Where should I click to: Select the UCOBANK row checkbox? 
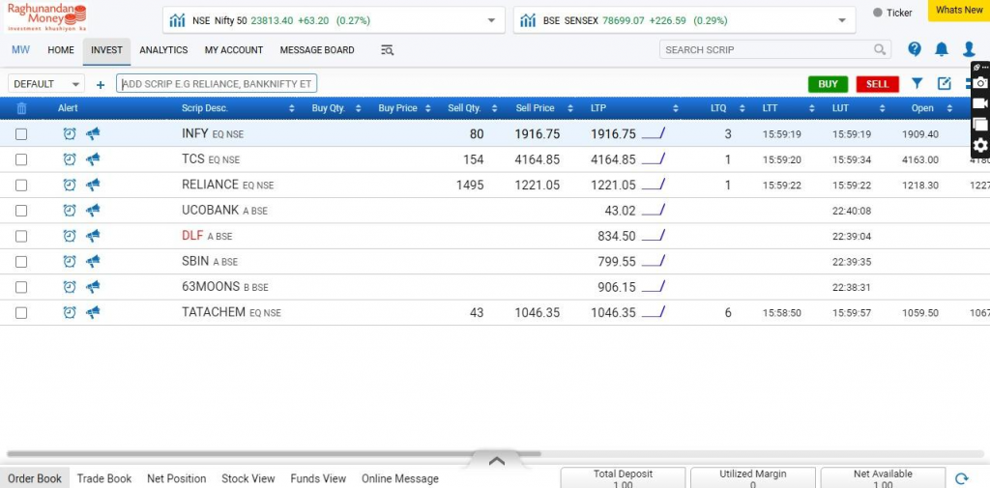pos(21,211)
